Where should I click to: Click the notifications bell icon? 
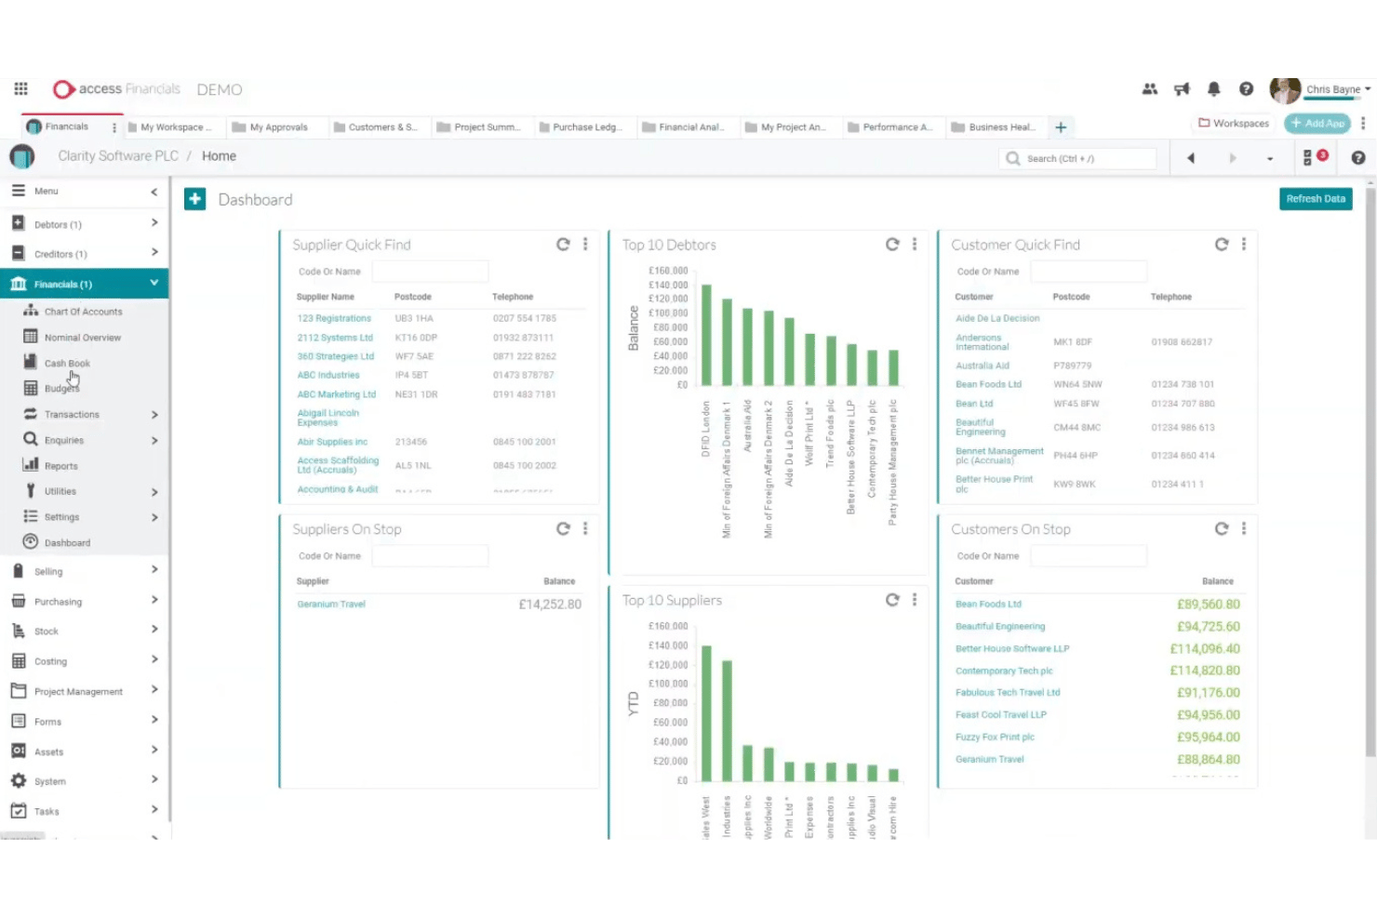1213,89
